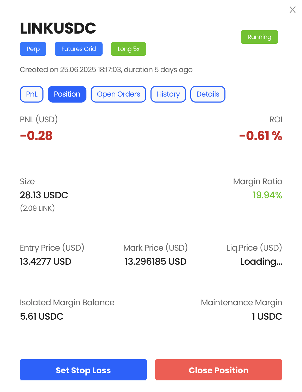Image resolution: width=302 pixels, height=392 pixels.
Task: View the Details tab
Action: pos(208,94)
